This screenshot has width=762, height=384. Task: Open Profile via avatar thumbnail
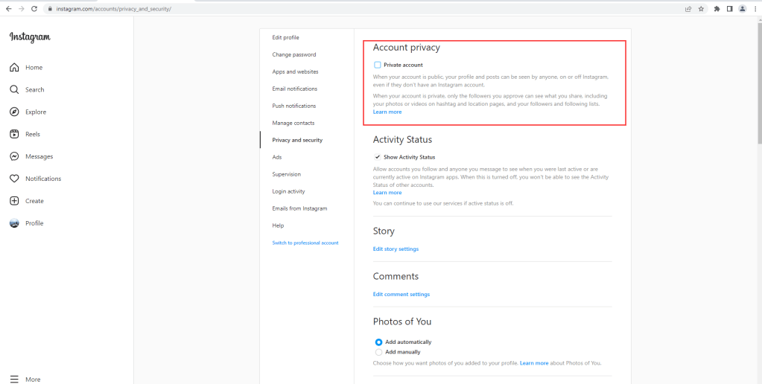click(14, 223)
